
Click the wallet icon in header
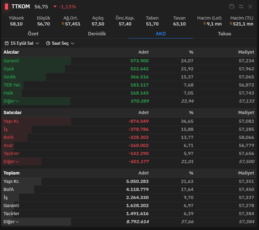[232, 7]
